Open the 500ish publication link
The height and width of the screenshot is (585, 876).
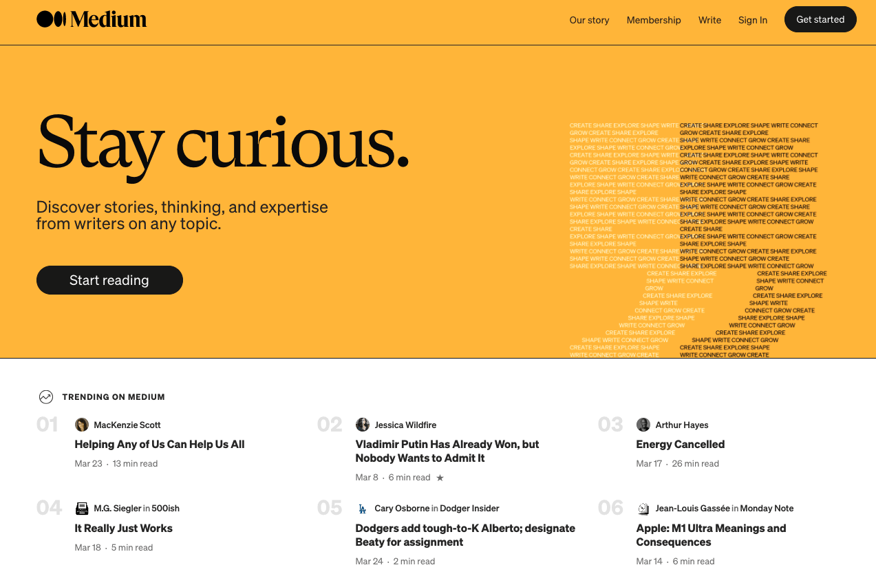166,509
